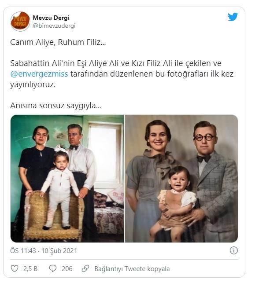Open the Mevzu Dergi display name
Screen dimensions: 270x290
click(x=51, y=18)
